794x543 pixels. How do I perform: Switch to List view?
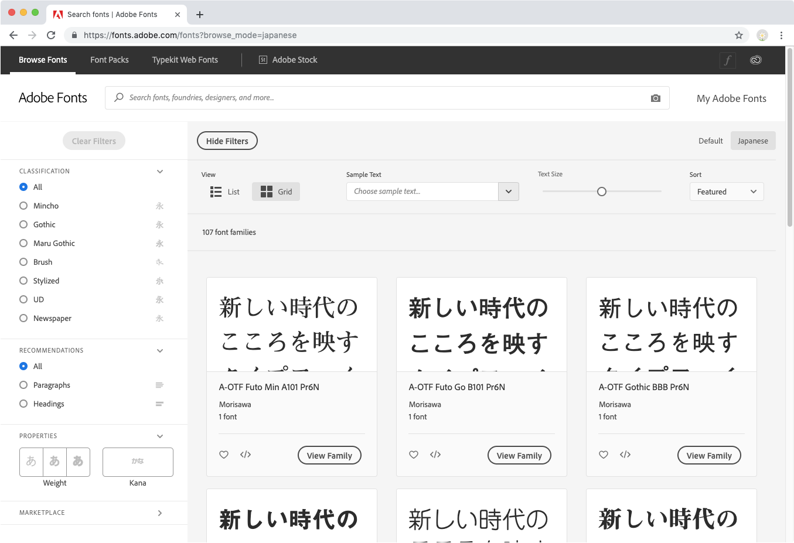point(225,192)
